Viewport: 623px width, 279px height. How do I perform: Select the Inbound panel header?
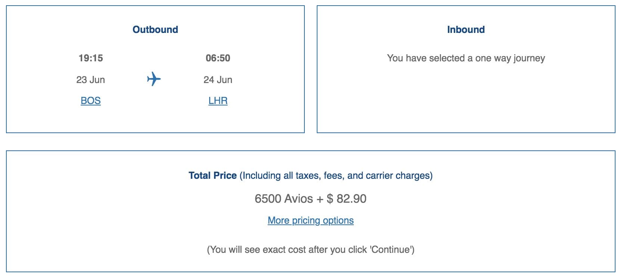(x=466, y=30)
